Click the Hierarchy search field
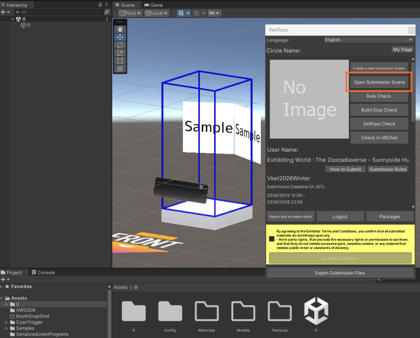The width and height of the screenshot is (420, 338). coord(59,12)
